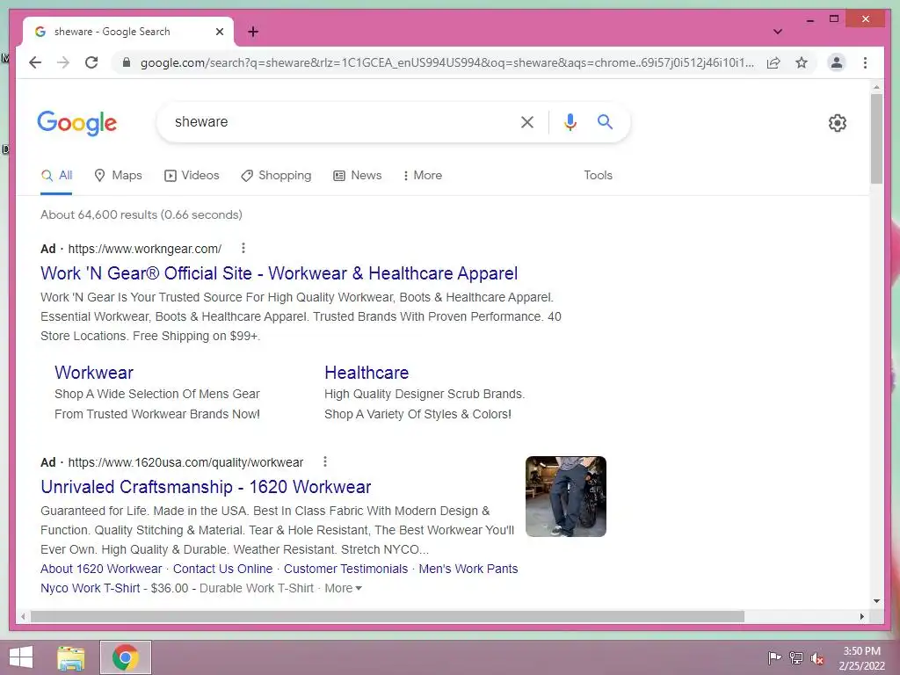
Task: Click the Chrome icon in the taskbar
Action: (126, 657)
